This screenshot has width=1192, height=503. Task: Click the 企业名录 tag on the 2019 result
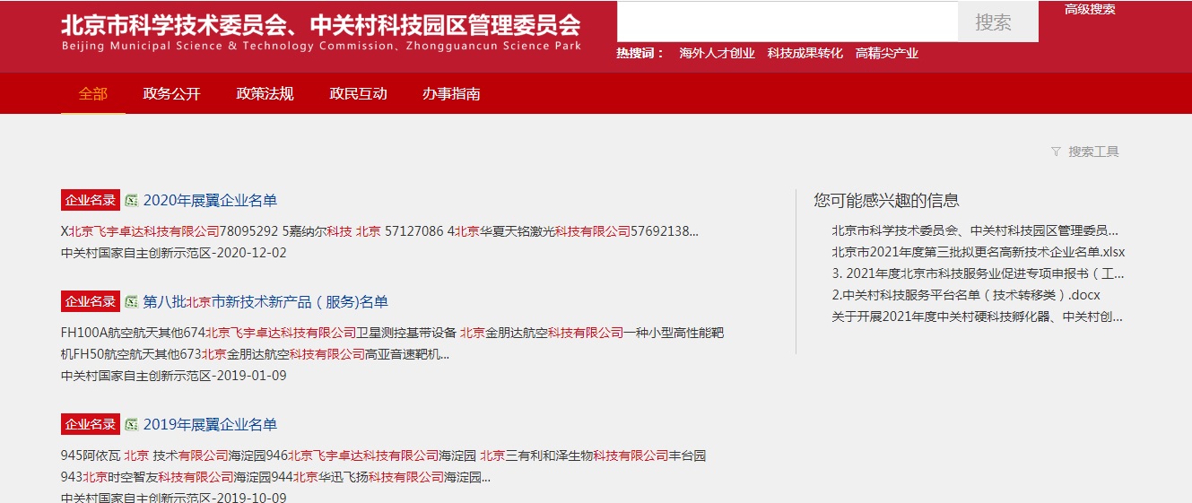(91, 424)
